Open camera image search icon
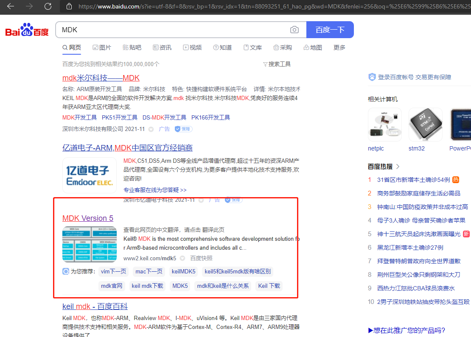The width and height of the screenshot is (471, 337). click(x=294, y=30)
